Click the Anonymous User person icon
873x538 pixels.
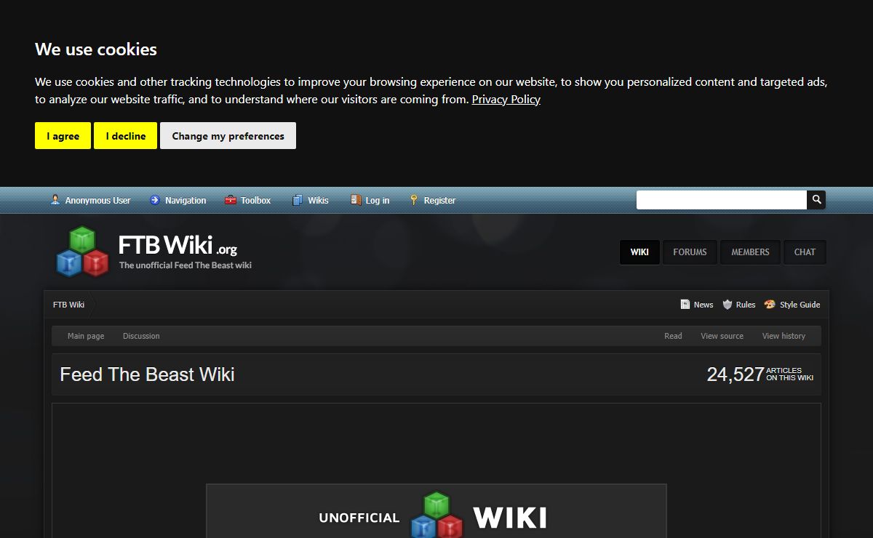click(x=55, y=200)
